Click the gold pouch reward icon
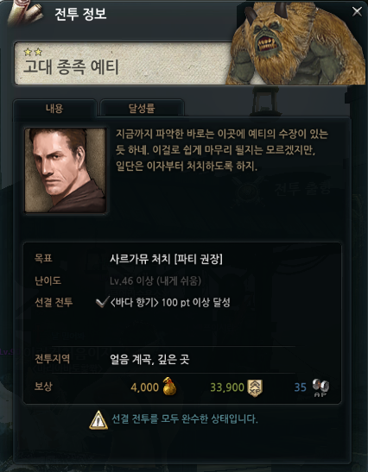Screen dimensions: 368x472 pyautogui.click(x=169, y=387)
